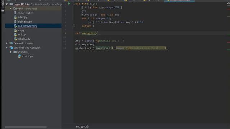
Task: Click fold end marker at return S
Action: [x=74, y=26]
